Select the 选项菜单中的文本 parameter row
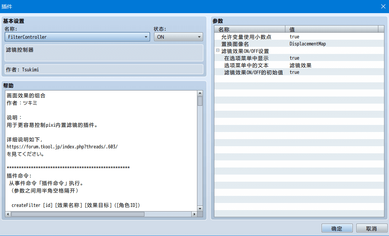This screenshot has width=389, height=236. pyautogui.click(x=299, y=65)
